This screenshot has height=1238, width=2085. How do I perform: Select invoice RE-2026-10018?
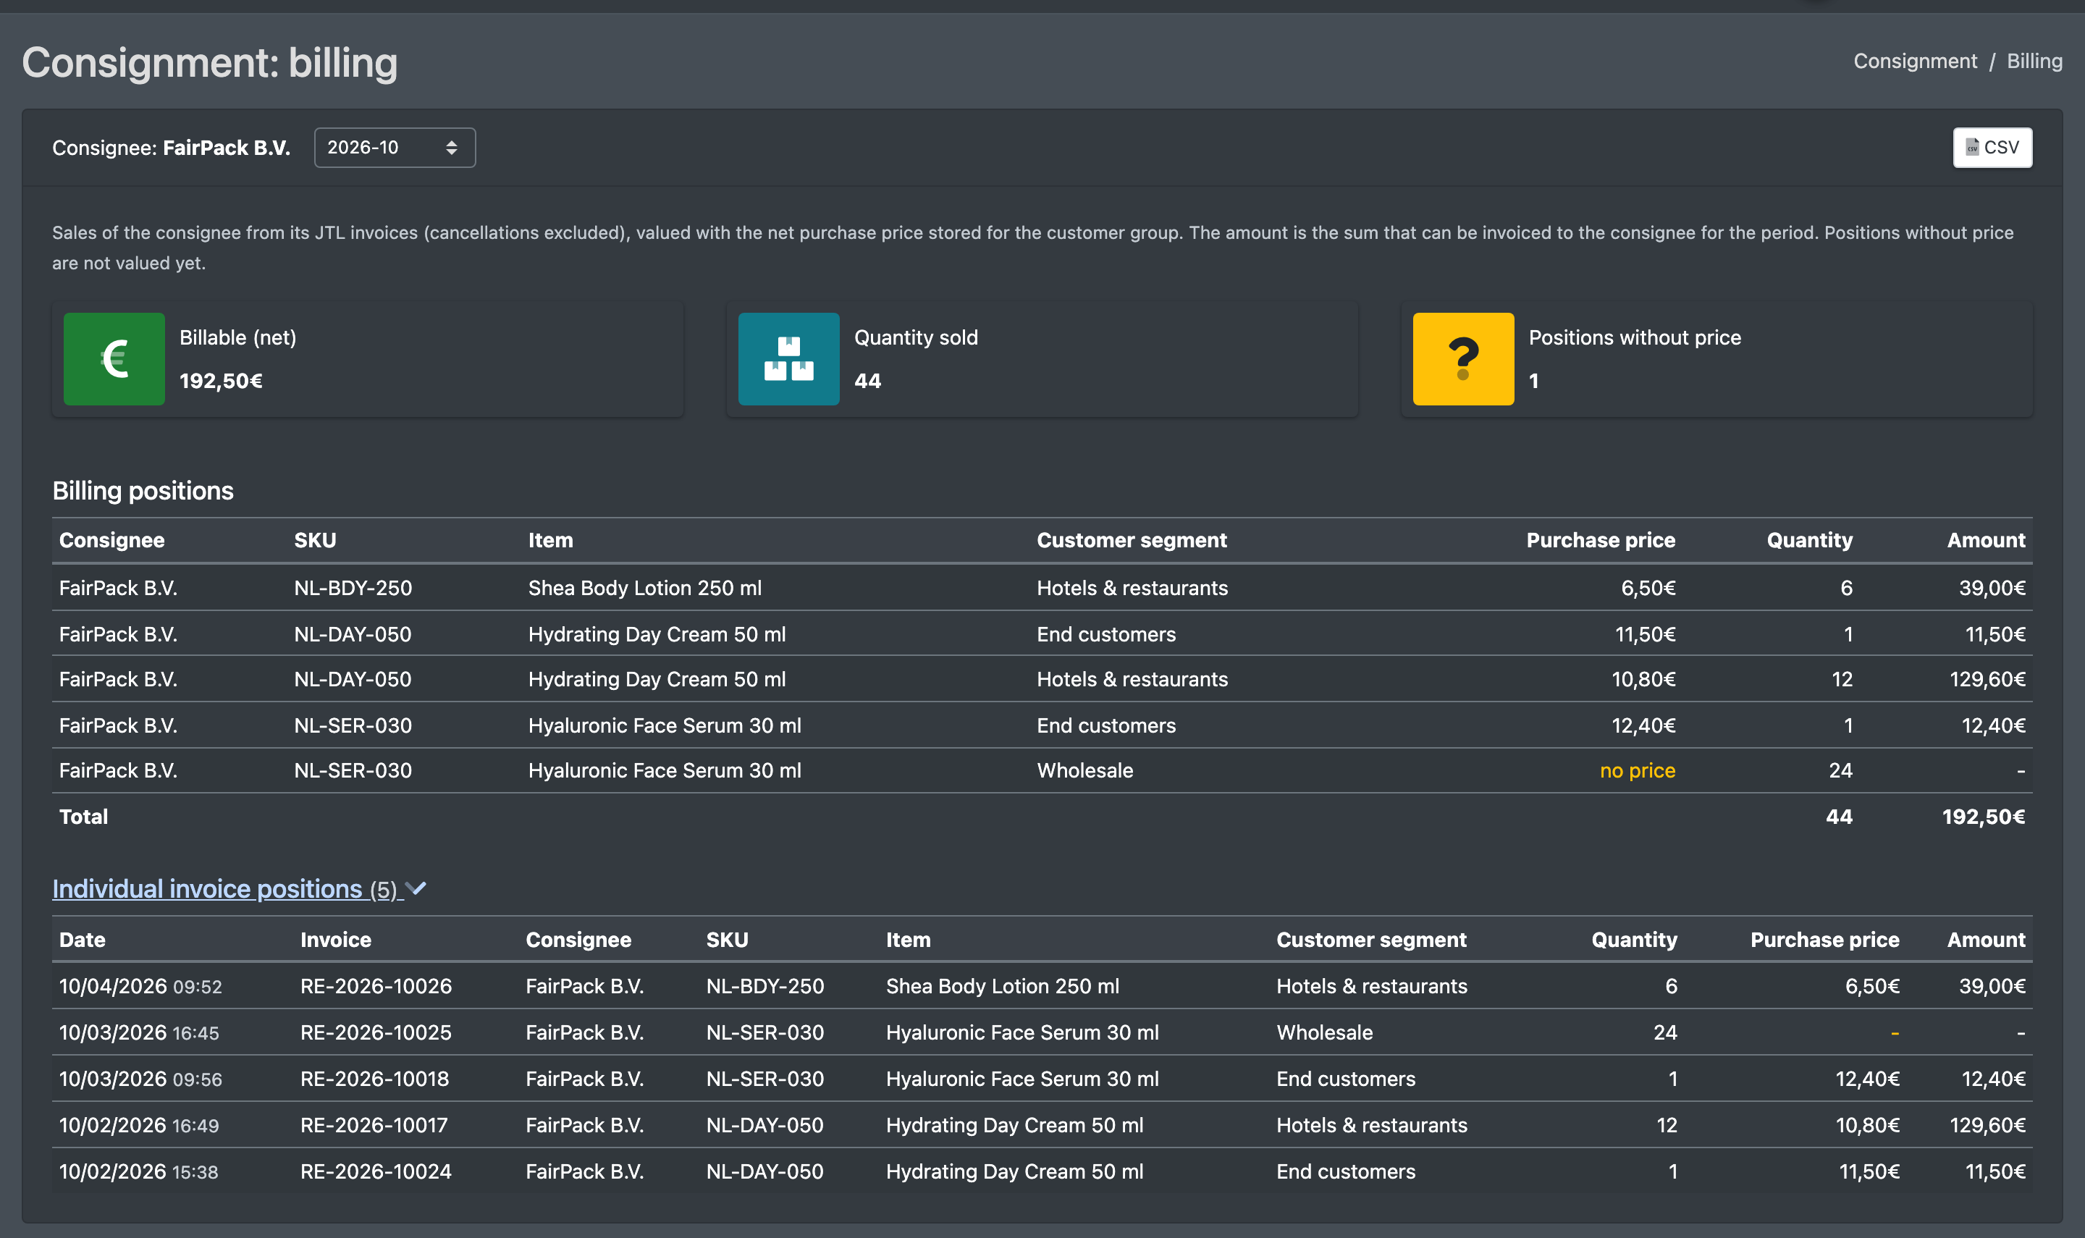(x=374, y=1079)
